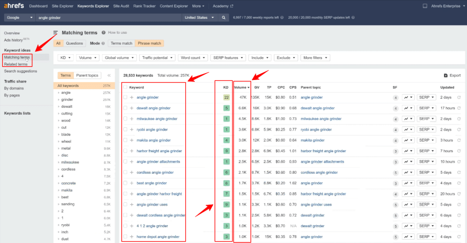Add dewalt angle grinder with plus icon
The width and height of the screenshot is (467, 243).
tap(132, 108)
